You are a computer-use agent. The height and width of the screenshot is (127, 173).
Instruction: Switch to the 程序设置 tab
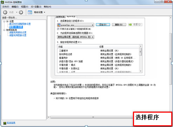coord(71,16)
